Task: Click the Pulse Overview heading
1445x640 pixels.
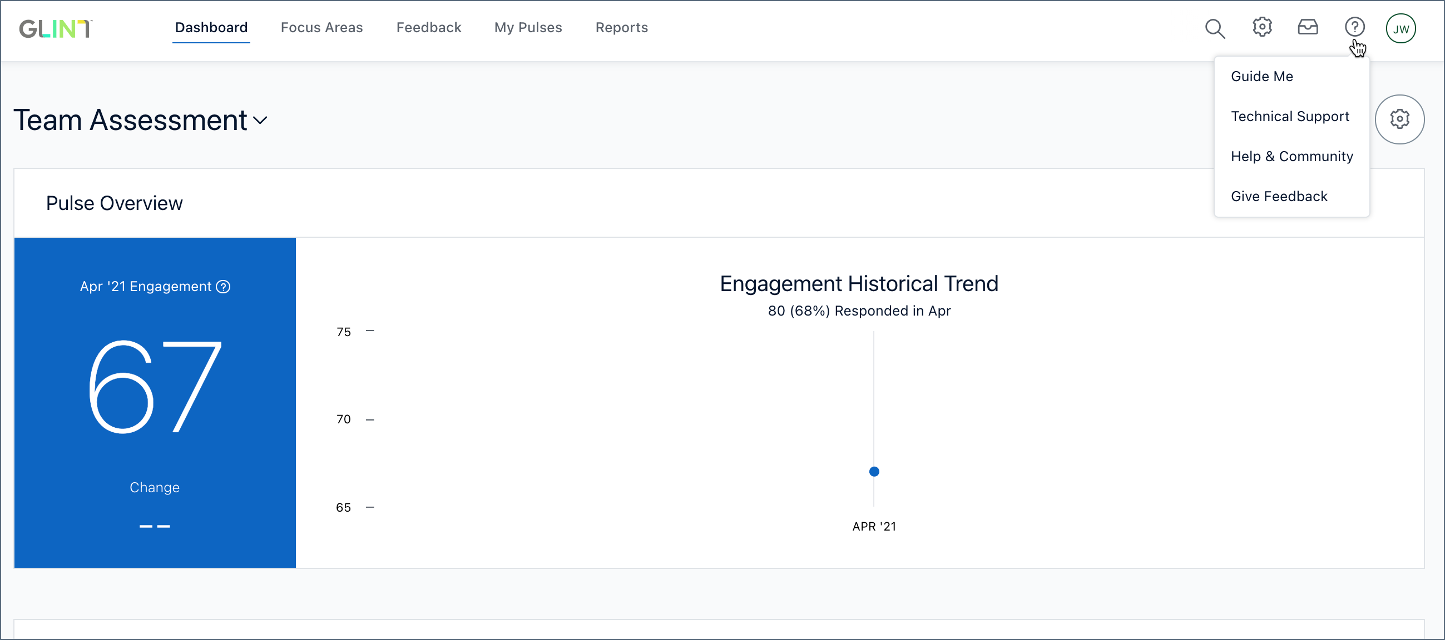Action: coord(115,203)
